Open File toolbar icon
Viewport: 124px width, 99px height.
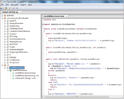[1, 8]
